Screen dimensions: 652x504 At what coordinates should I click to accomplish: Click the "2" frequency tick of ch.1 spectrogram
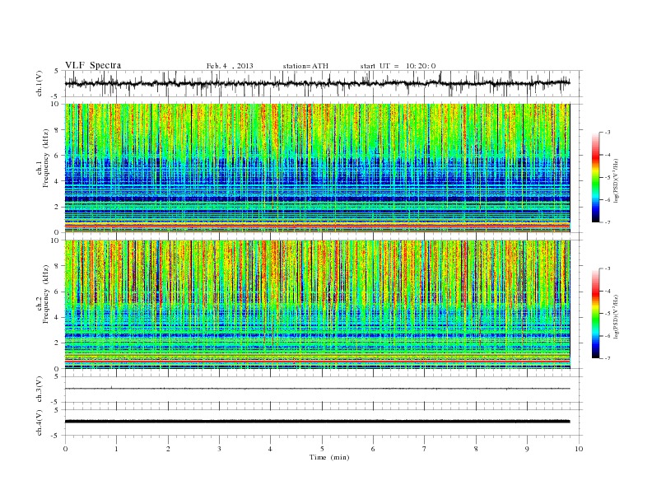(x=58, y=207)
